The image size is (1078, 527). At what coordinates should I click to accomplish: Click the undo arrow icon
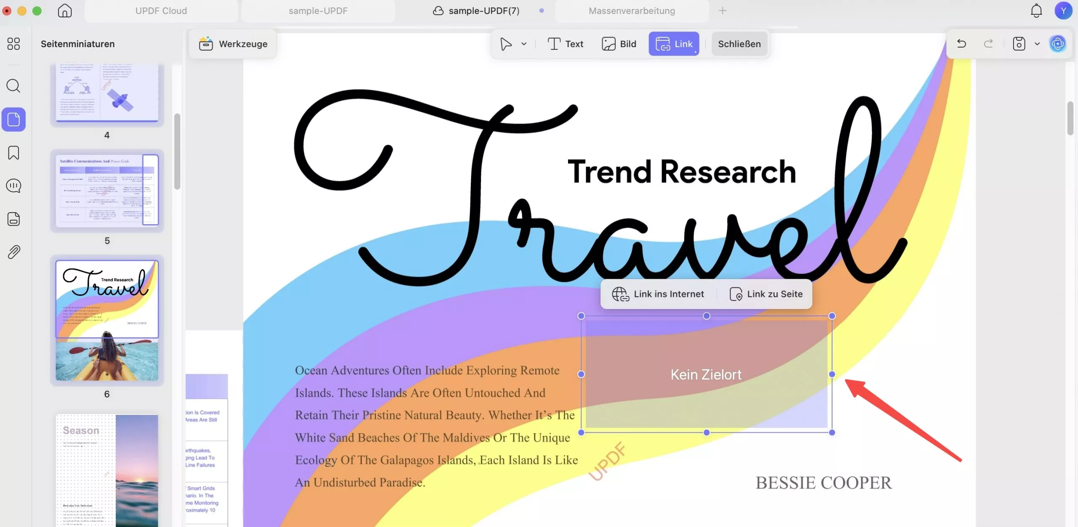point(961,44)
